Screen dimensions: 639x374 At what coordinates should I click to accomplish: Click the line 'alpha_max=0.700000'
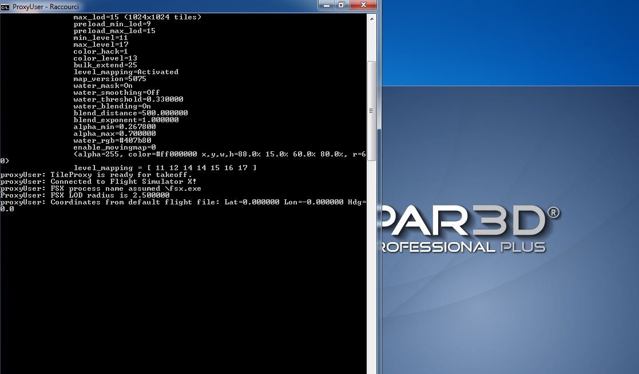coord(114,134)
